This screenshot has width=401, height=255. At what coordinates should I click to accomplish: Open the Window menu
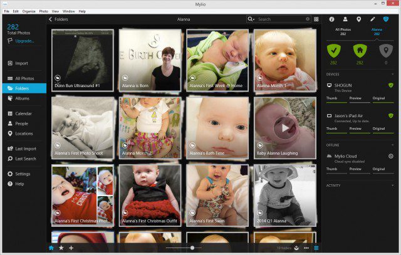point(69,11)
